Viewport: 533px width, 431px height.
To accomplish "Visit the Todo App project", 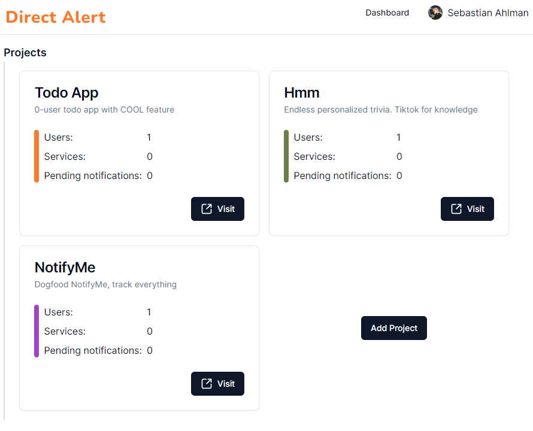I will coord(217,209).
